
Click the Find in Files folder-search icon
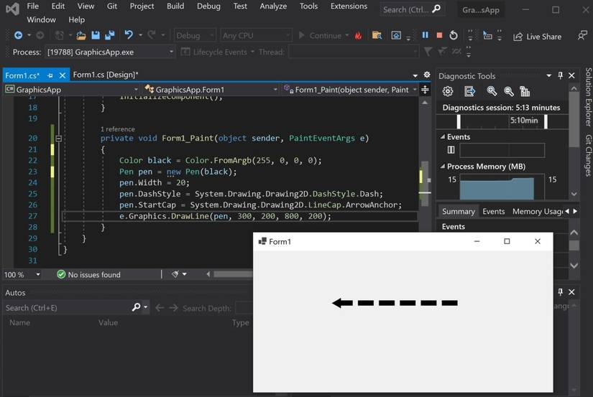click(377, 35)
